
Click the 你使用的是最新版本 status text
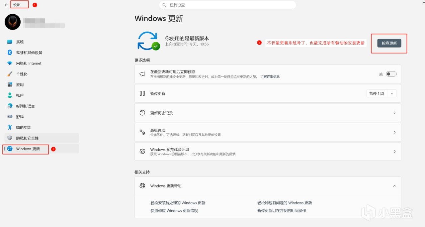coord(187,39)
